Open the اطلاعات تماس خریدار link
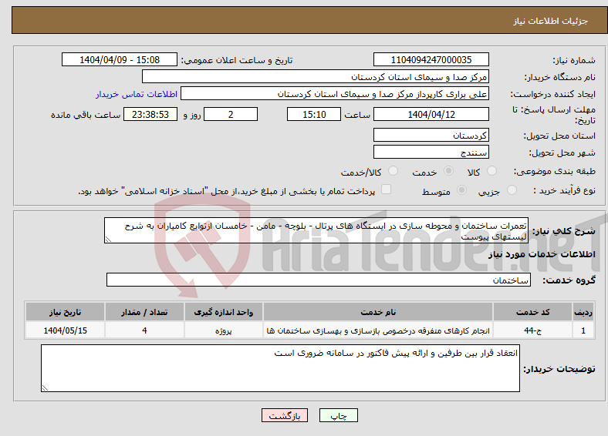This screenshot has width=608, height=436. click(137, 94)
